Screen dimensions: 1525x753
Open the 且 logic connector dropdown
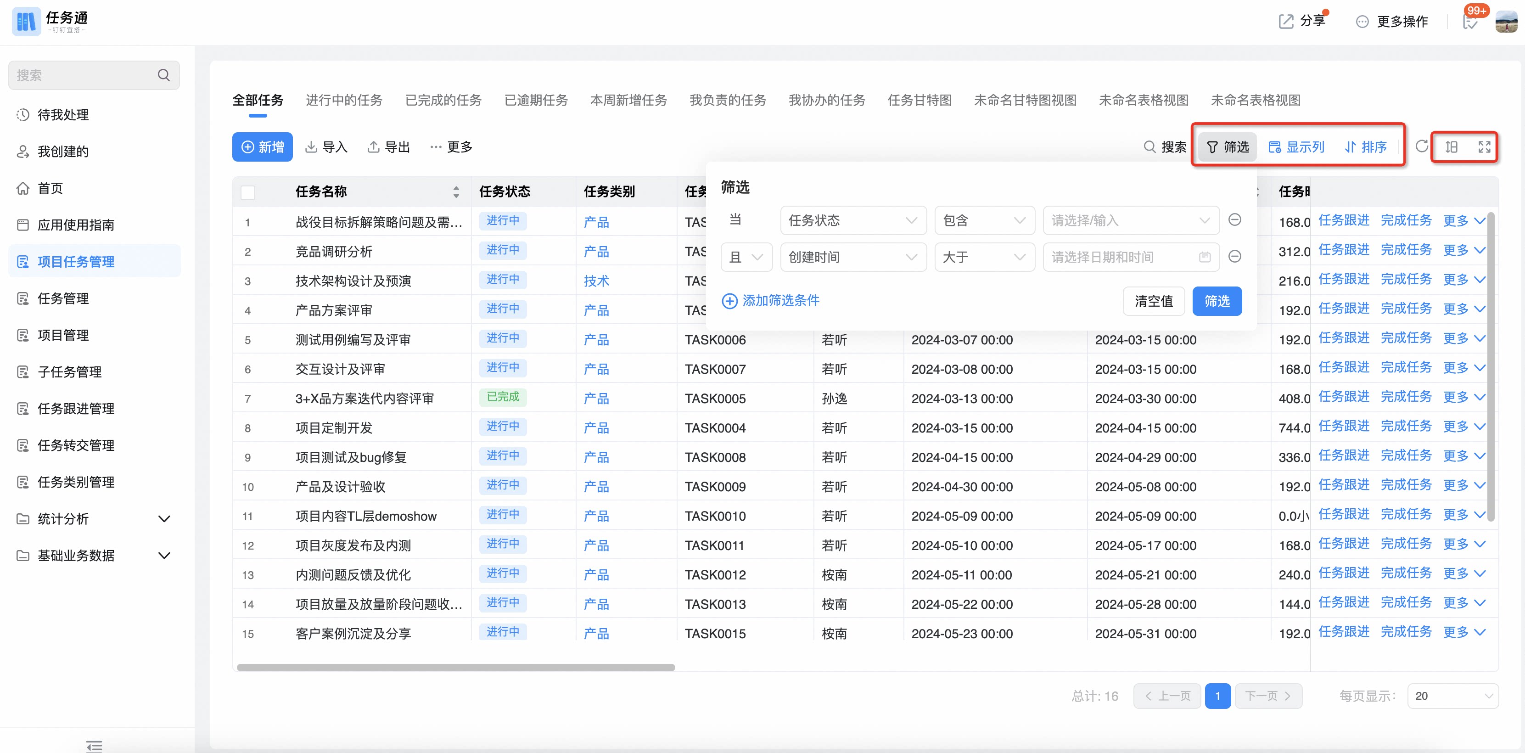pos(746,257)
